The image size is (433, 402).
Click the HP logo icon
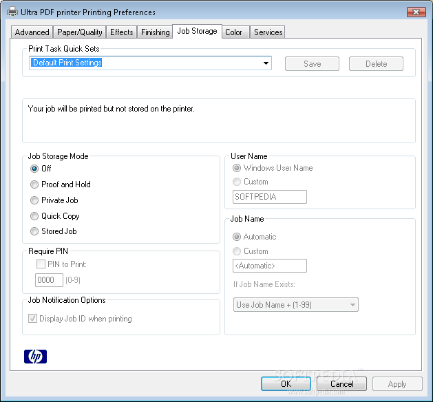(x=35, y=356)
